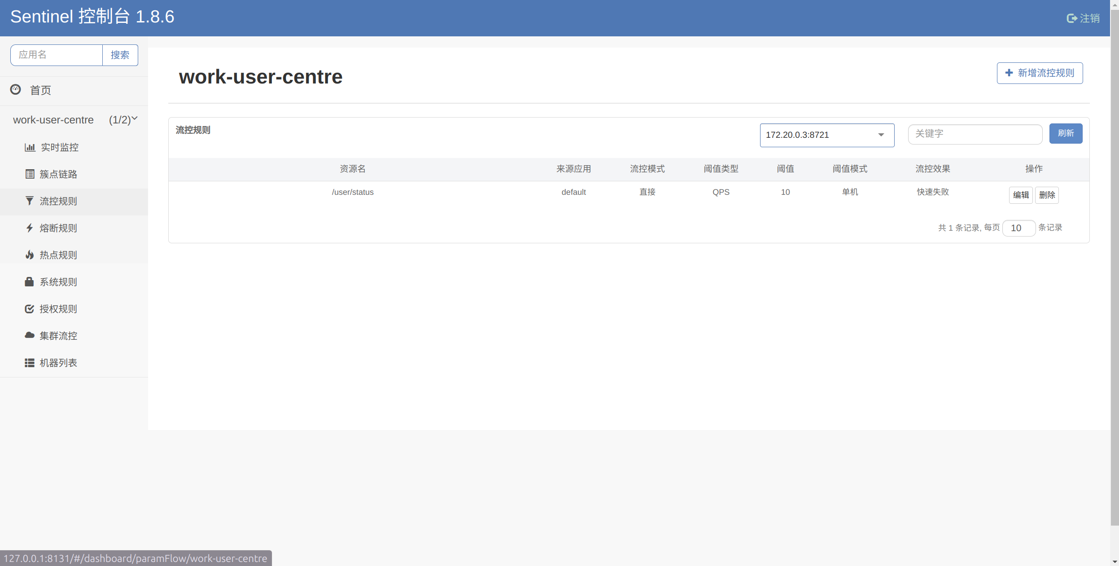Open 机器列表 page

point(58,363)
